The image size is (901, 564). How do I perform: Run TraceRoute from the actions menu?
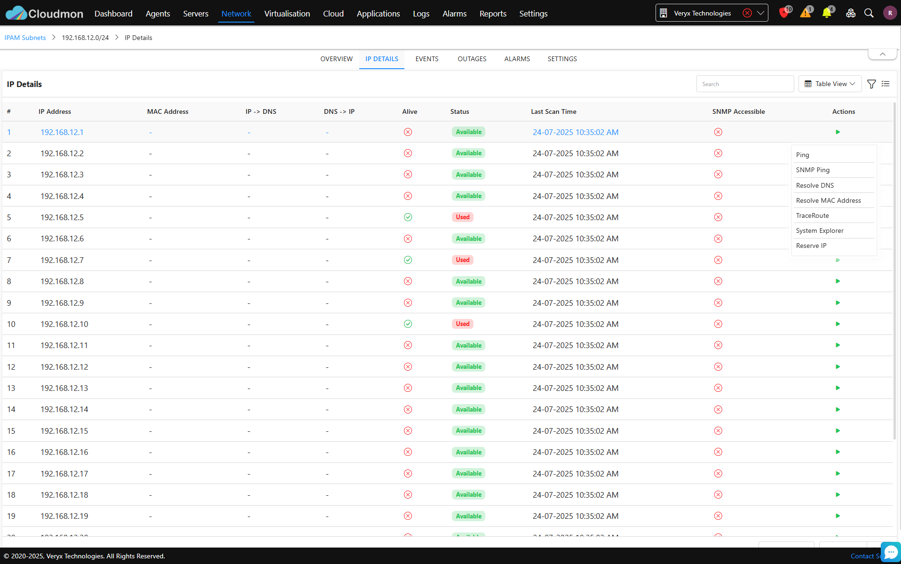point(812,215)
